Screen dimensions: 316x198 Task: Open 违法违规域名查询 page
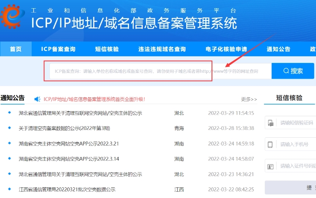pos(162,49)
